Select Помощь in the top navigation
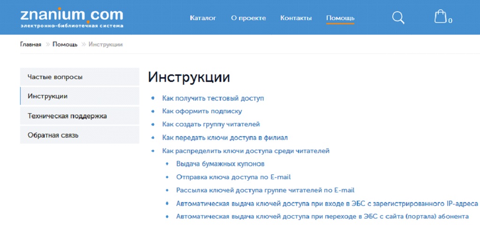The width and height of the screenshot is (480, 226). click(x=340, y=18)
